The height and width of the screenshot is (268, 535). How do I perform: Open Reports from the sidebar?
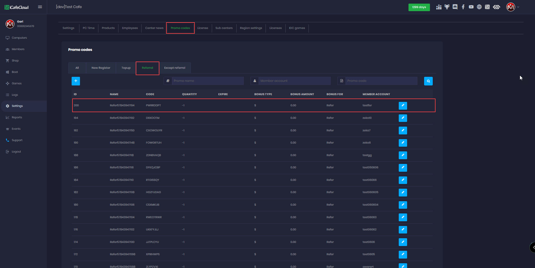(16, 117)
